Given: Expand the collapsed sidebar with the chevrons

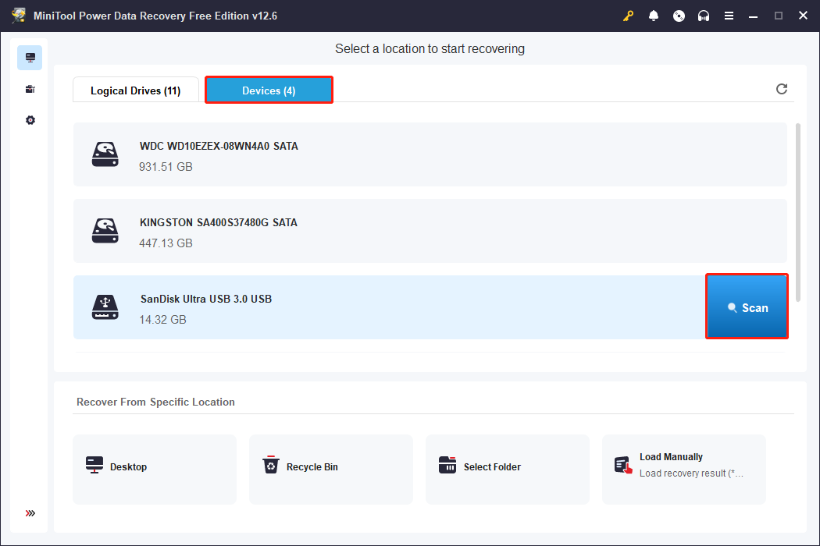Looking at the screenshot, I should (x=30, y=513).
